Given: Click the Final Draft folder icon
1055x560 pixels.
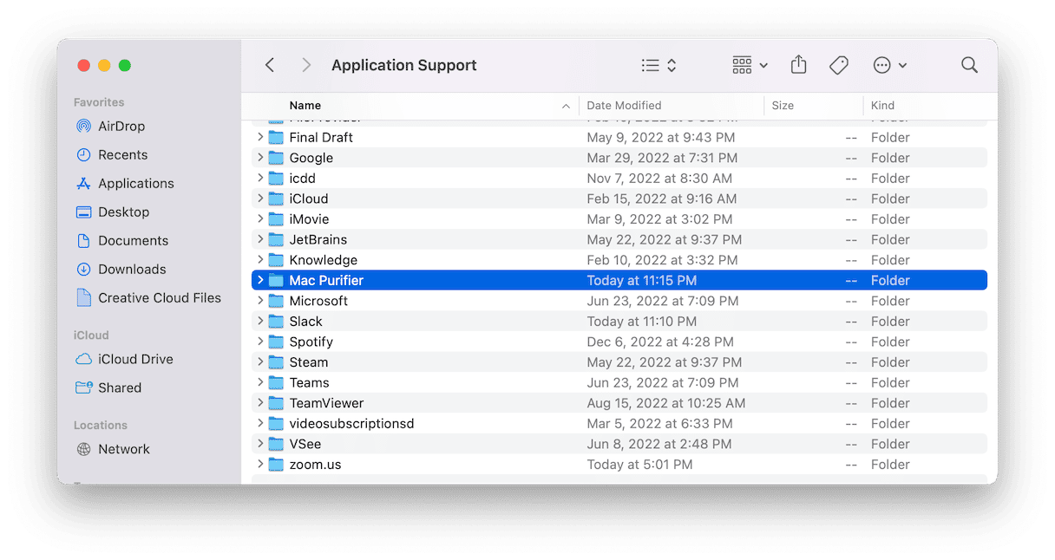Looking at the screenshot, I should point(276,137).
